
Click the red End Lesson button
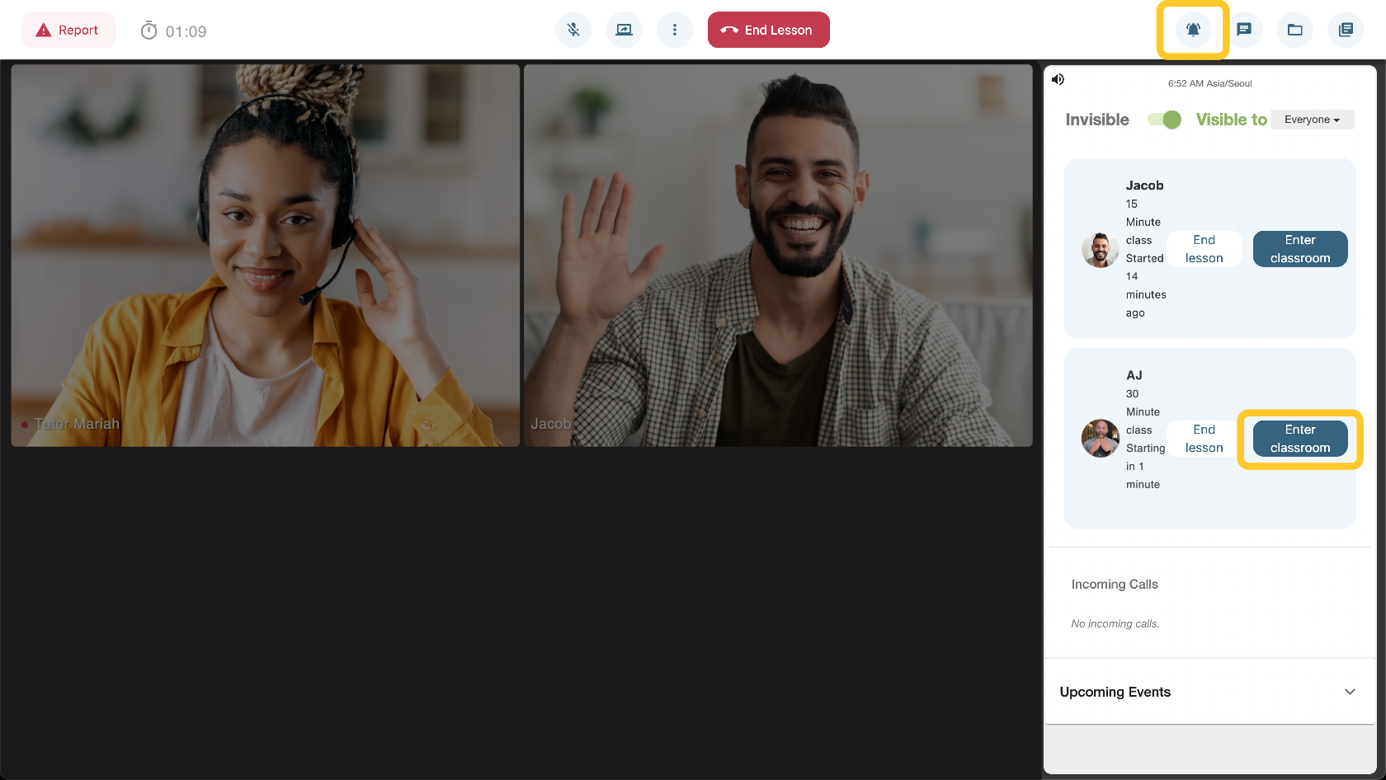click(769, 30)
